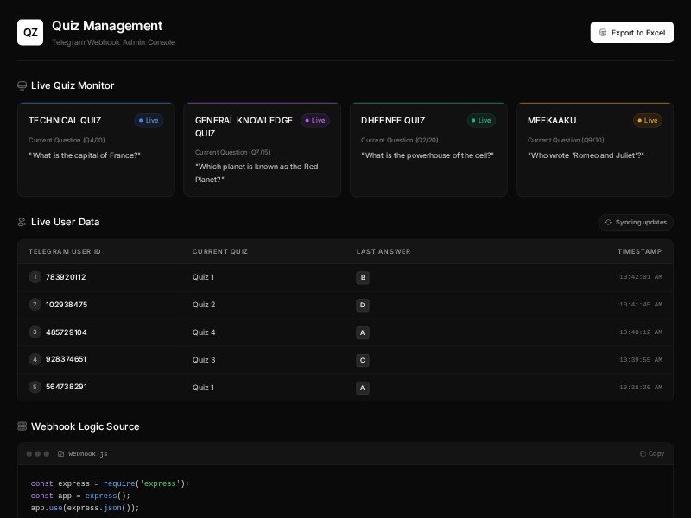
Task: Click the Webhook Logic Source server icon
Action: [x=22, y=426]
